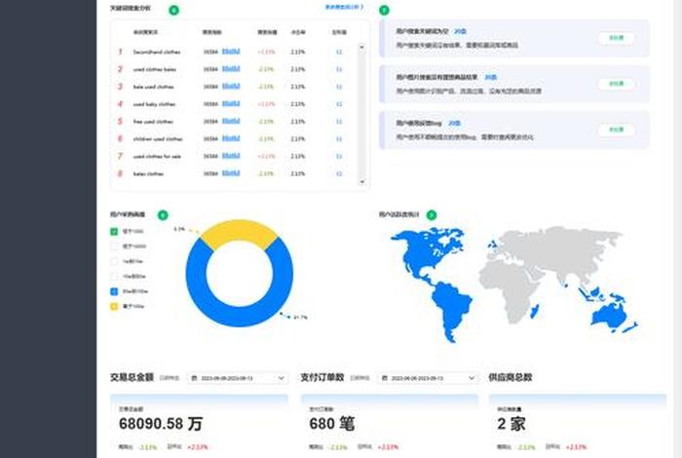Open blue trend link in bale used clothes row
Screen dimensions: 682x458
click(231, 86)
